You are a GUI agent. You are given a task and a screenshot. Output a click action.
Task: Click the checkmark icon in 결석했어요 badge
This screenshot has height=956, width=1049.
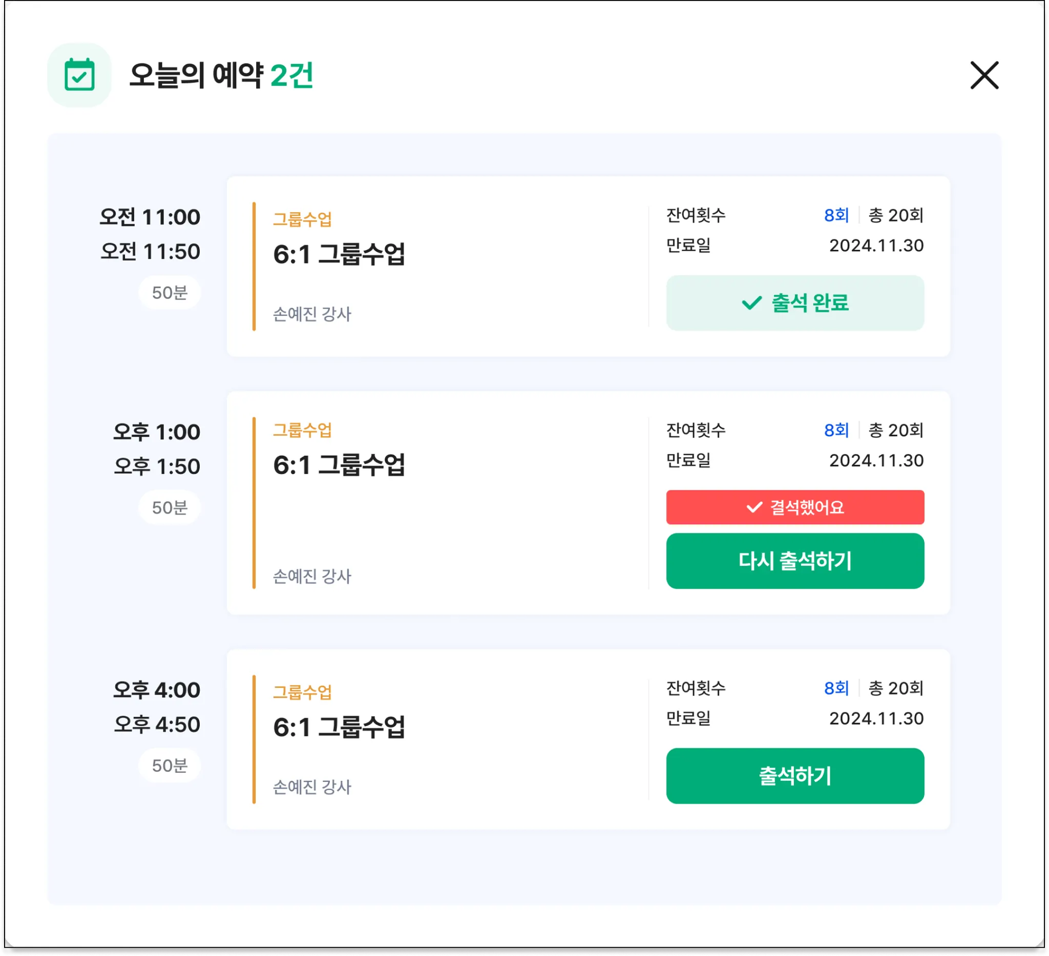754,507
